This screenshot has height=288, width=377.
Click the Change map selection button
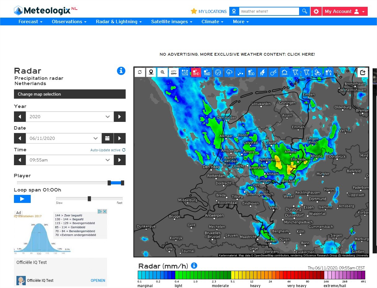click(x=70, y=94)
